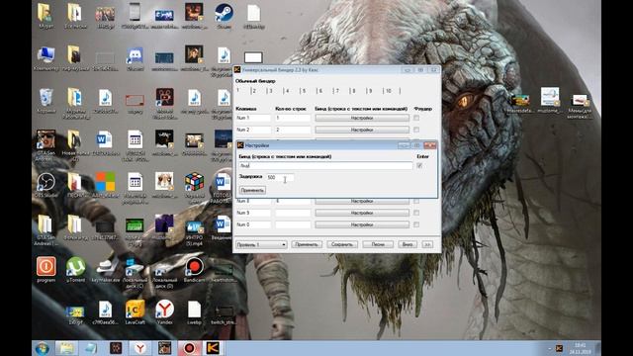Click the line-count field for Num 1
633x356 pixels.
[293, 118]
